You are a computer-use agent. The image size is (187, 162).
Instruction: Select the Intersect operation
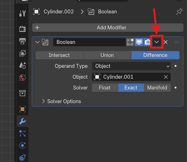pyautogui.click(x=59, y=55)
